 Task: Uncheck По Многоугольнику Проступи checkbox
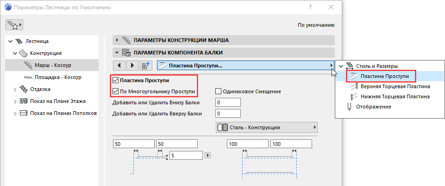[x=115, y=91]
